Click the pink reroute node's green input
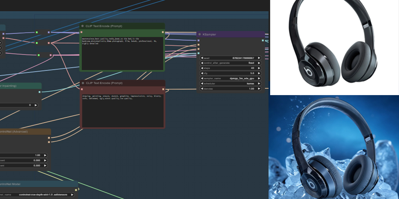The height and width of the screenshot is (199, 399). (39, 55)
